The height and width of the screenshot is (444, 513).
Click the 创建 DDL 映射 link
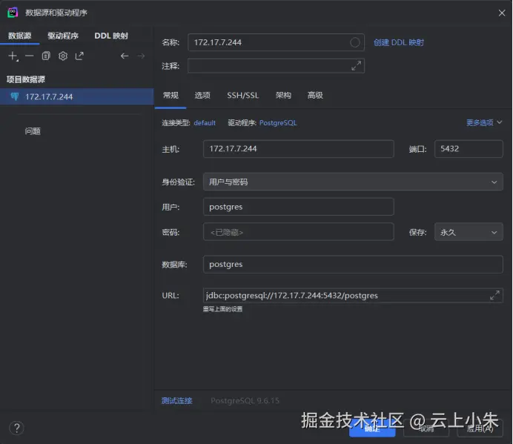click(x=399, y=42)
